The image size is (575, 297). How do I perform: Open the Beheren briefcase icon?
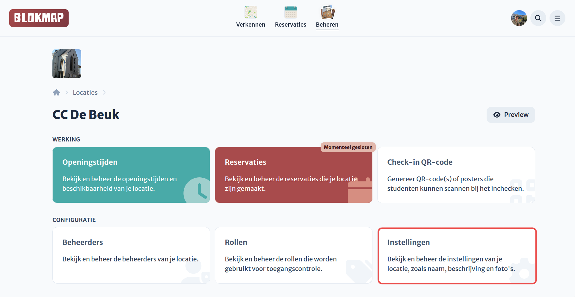[327, 12]
